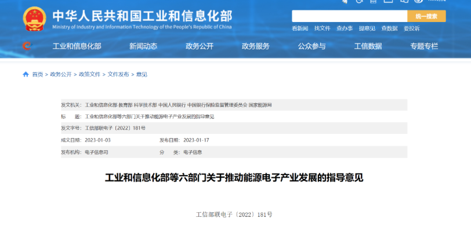Open the 政务服务 navigation menu

[x=256, y=46]
